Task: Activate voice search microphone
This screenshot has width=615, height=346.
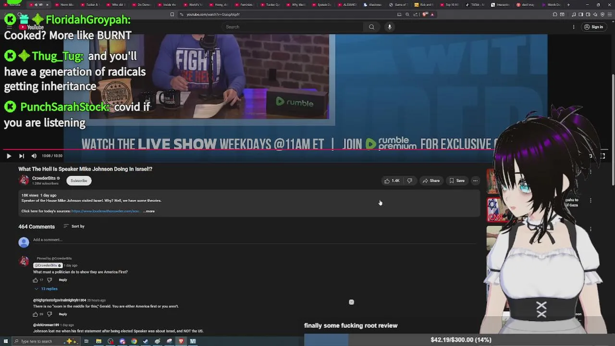Action: point(390,27)
